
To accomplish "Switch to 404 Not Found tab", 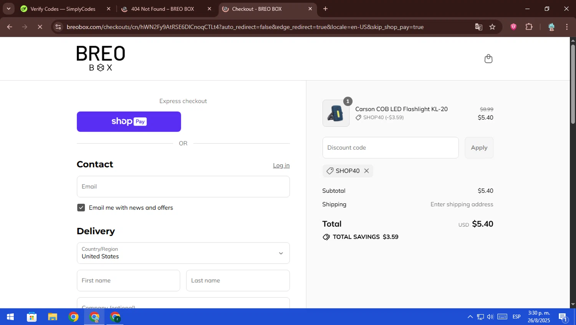I will pyautogui.click(x=162, y=9).
